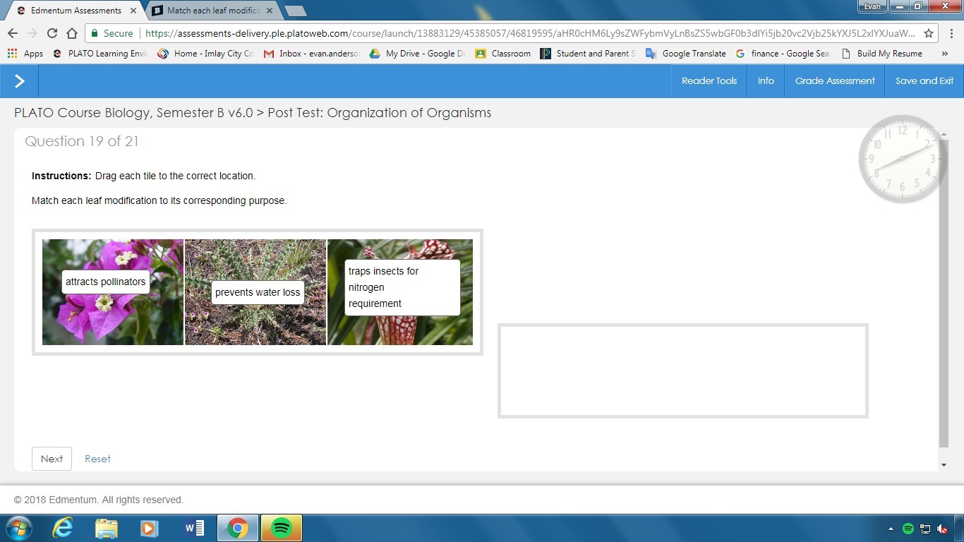Click Grade Assessment
Image resolution: width=964 pixels, height=542 pixels.
pos(835,81)
